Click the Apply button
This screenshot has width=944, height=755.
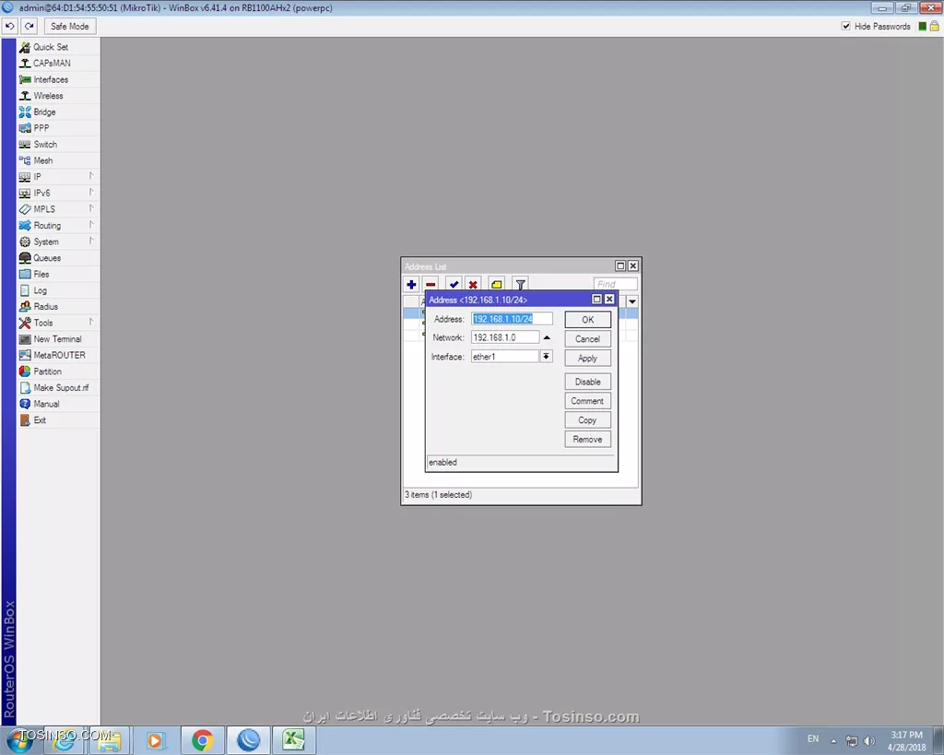(587, 359)
